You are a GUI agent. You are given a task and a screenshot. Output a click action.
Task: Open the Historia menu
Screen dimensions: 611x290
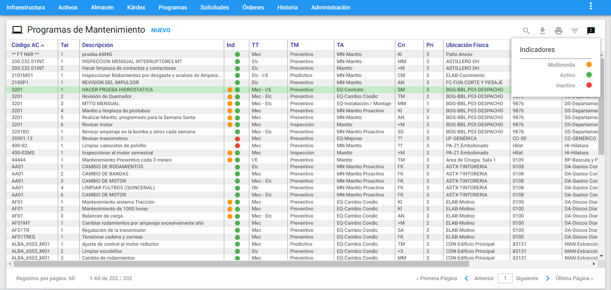pyautogui.click(x=287, y=8)
